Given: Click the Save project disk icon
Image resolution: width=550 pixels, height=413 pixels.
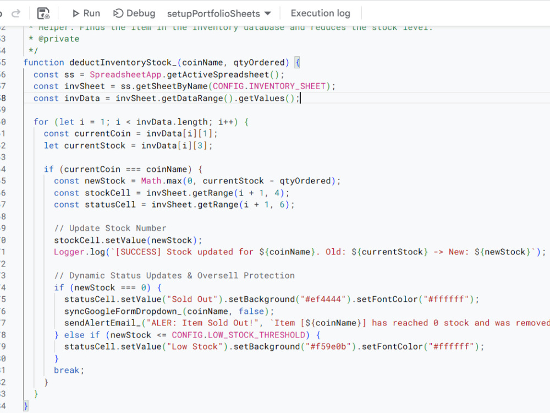Looking at the screenshot, I should coord(43,13).
